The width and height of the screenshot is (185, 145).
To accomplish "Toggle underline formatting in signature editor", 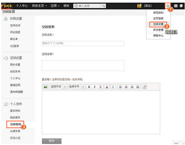I will pos(100,87).
